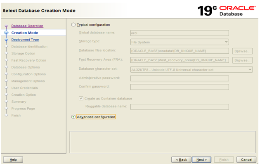Click the Global database name field

coord(180,33)
